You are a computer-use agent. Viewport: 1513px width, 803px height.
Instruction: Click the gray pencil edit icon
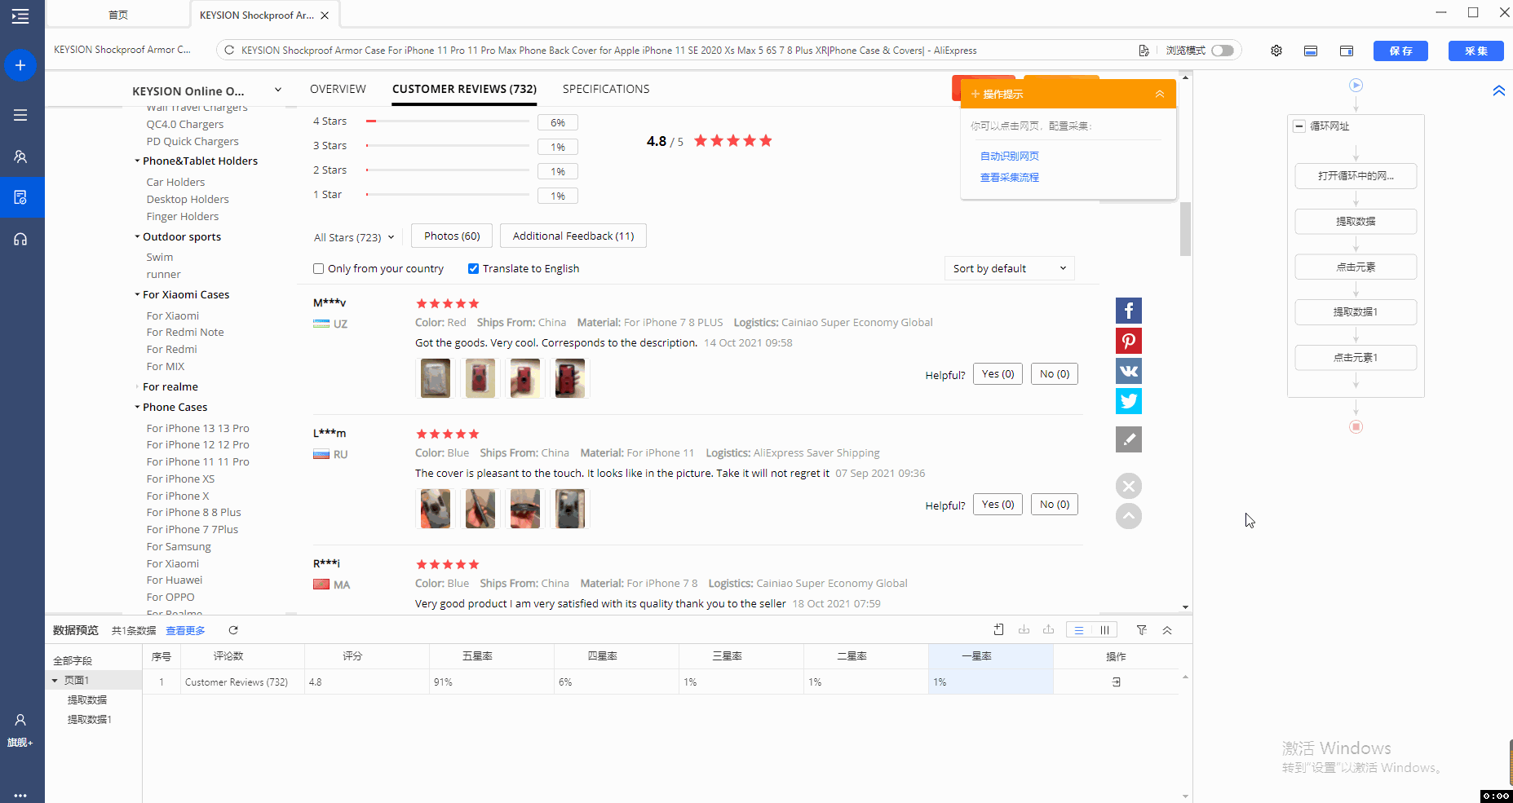click(x=1129, y=439)
